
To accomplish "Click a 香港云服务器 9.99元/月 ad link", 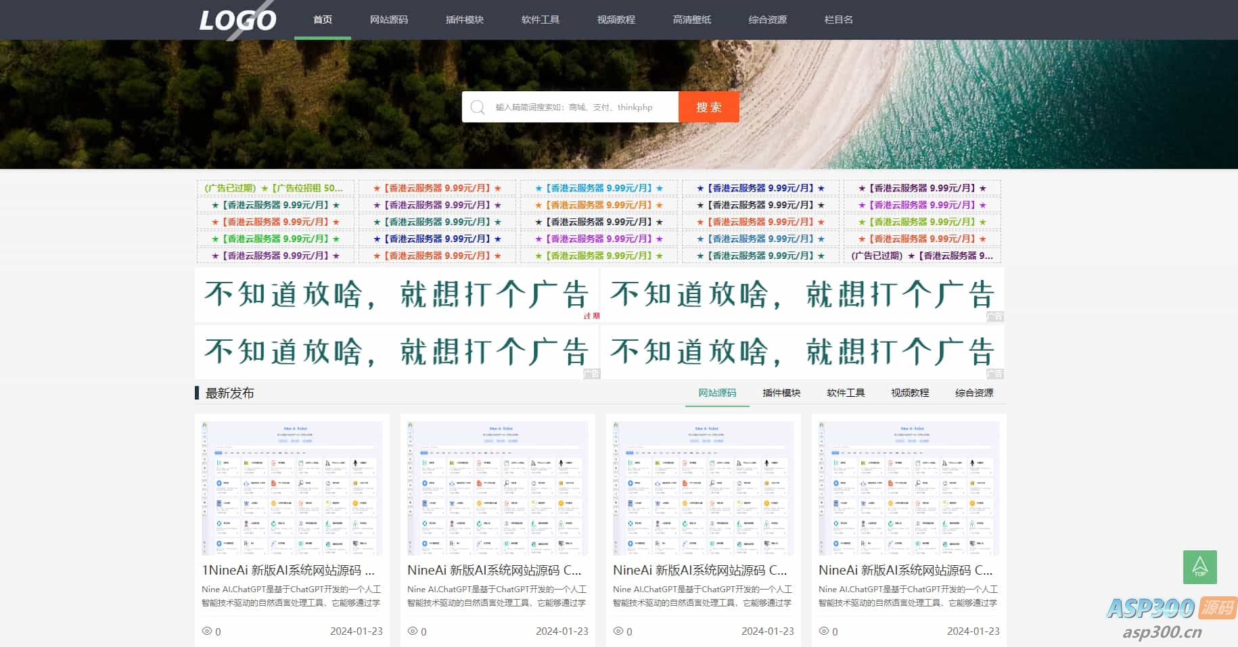I will [x=437, y=188].
